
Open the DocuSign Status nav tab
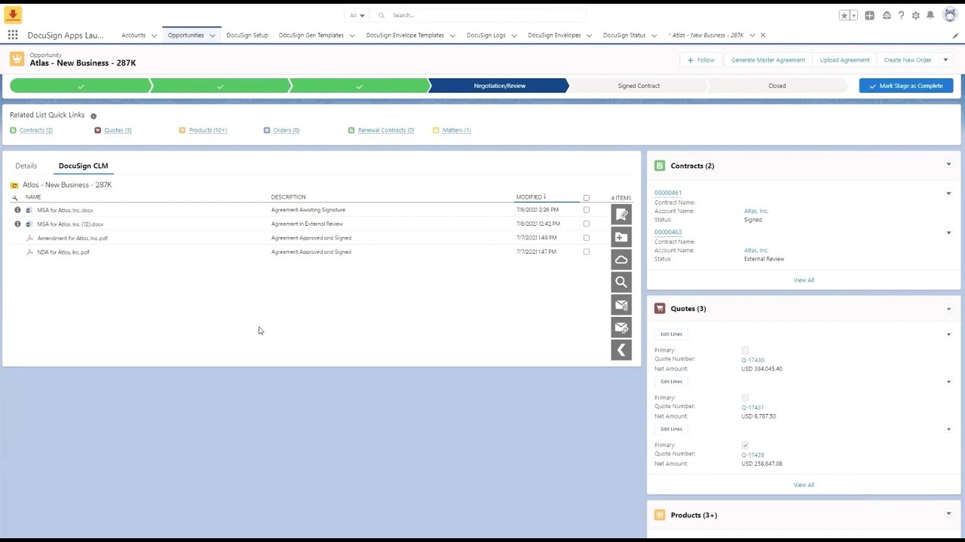coord(624,35)
